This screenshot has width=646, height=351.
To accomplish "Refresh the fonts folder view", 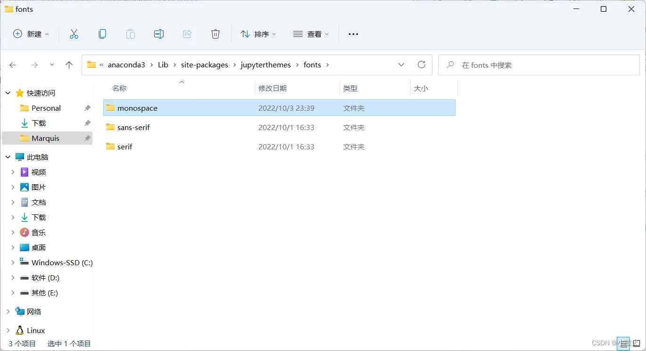I will (422, 65).
